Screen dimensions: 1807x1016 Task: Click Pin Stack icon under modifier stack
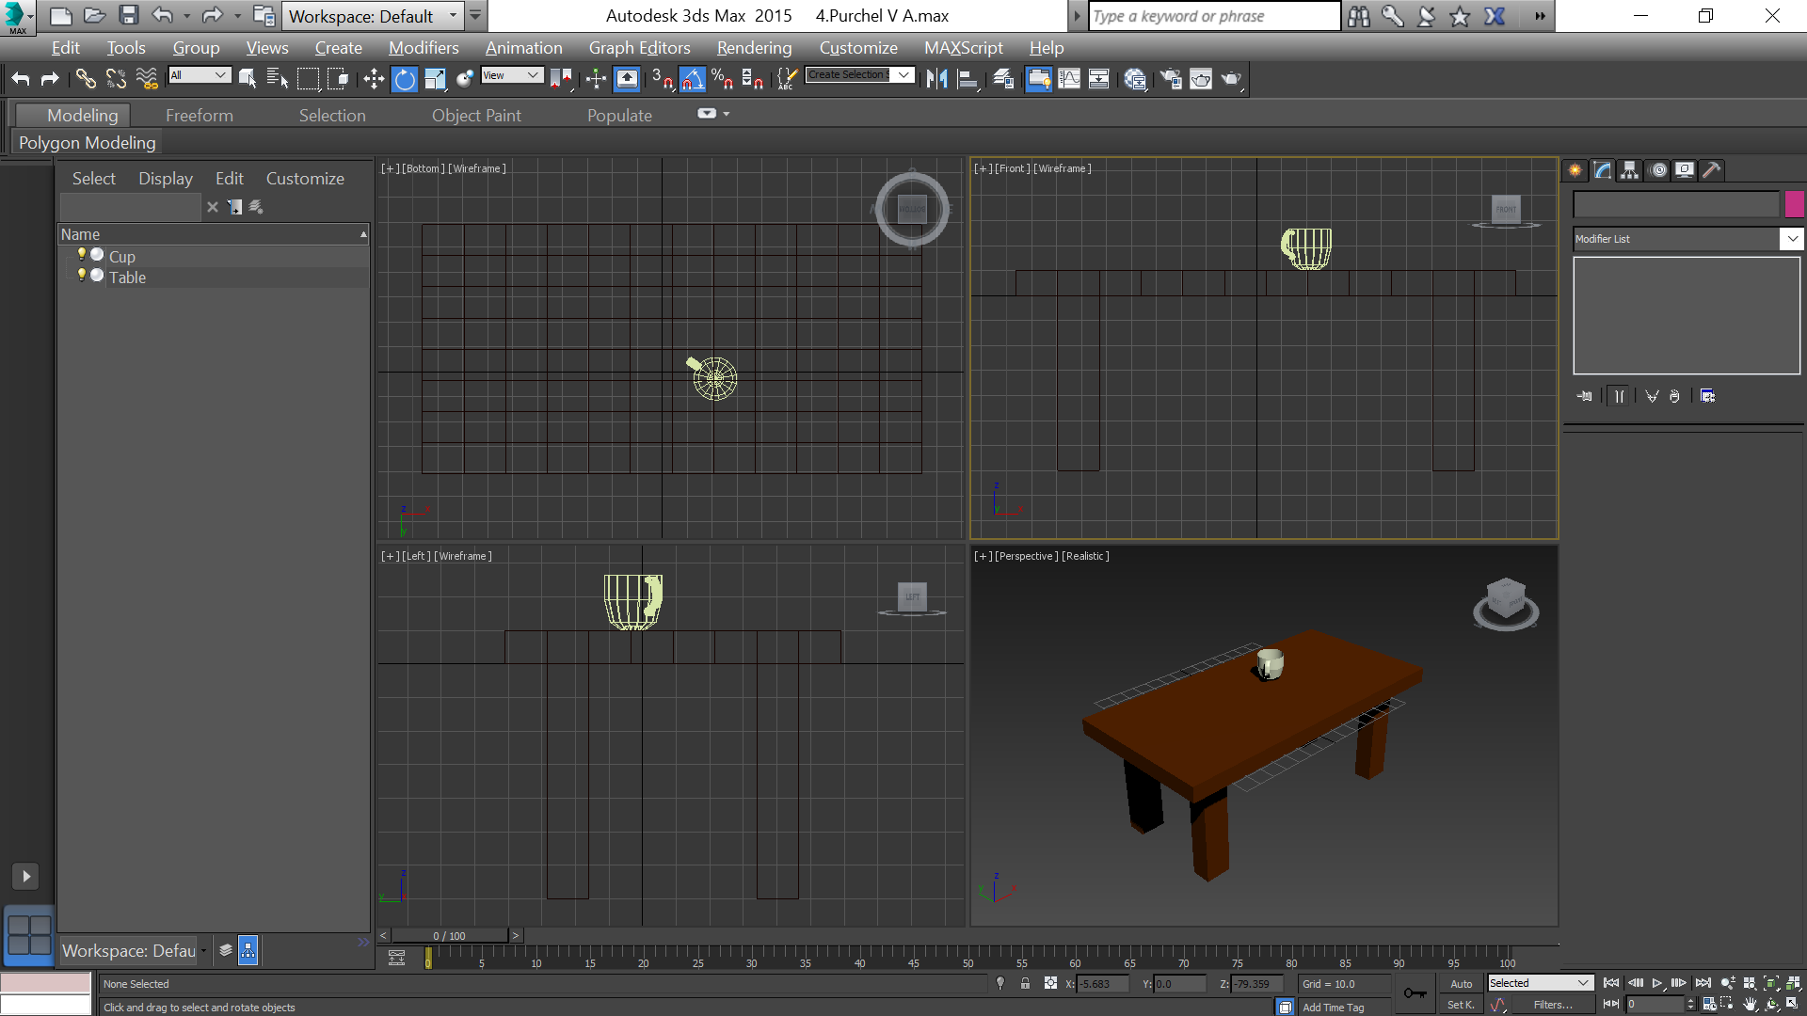point(1585,396)
